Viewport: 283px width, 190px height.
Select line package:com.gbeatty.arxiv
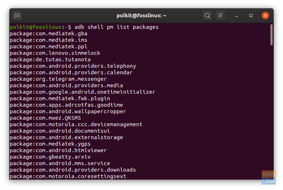tap(50, 157)
